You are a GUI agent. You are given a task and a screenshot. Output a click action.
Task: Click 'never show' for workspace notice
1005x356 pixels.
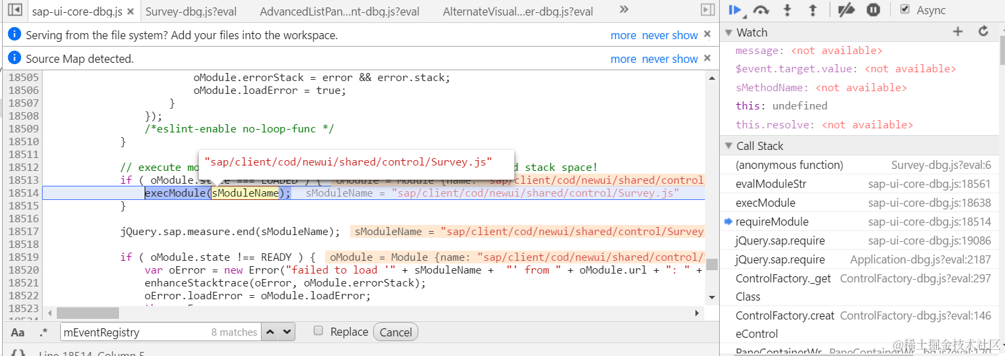pos(670,35)
